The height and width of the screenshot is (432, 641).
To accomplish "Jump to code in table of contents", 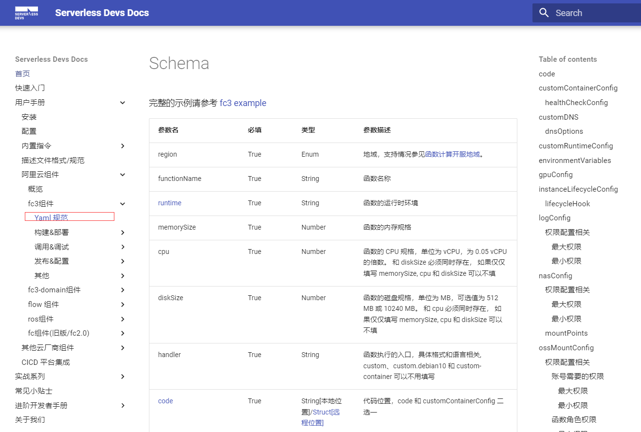I will point(547,74).
